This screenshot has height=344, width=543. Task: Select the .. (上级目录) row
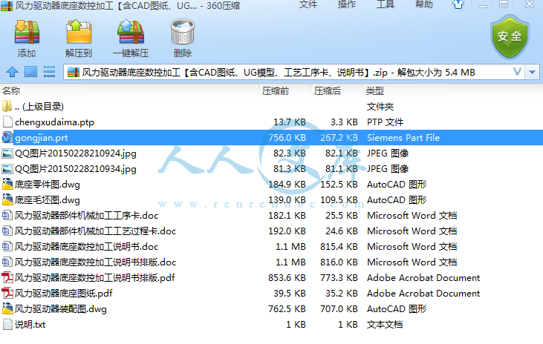[x=272, y=106]
